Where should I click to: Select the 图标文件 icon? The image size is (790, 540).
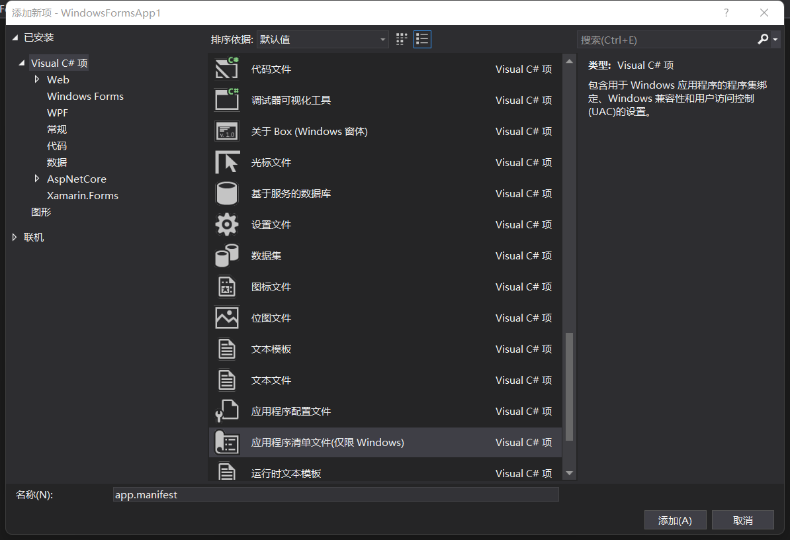coord(227,287)
